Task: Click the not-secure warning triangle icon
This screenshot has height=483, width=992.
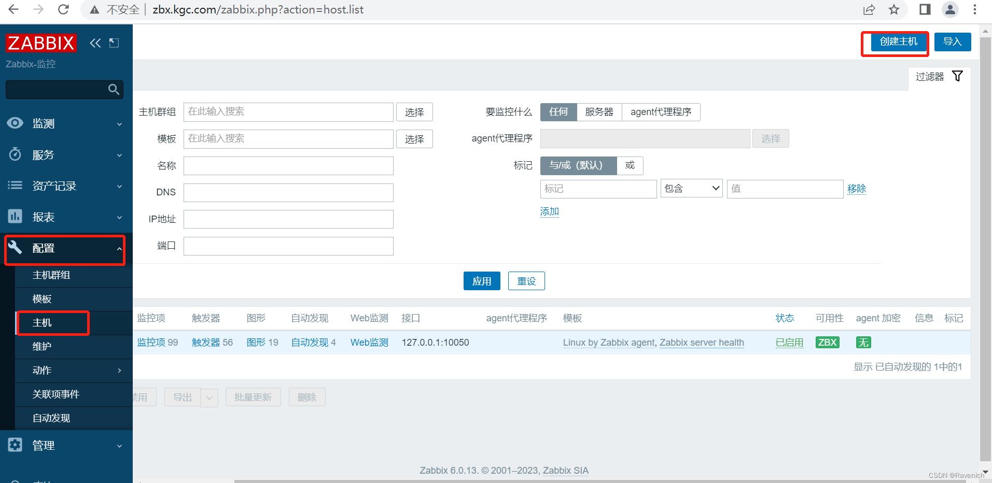Action: tap(94, 10)
